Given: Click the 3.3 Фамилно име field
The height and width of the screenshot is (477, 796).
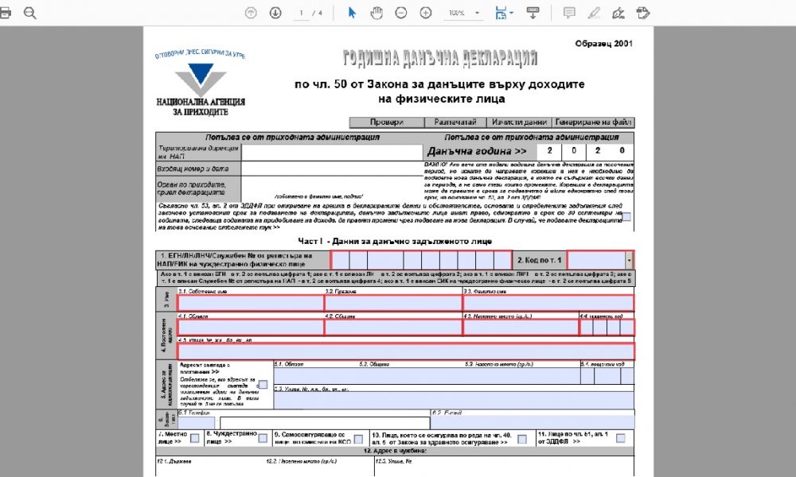Looking at the screenshot, I should (548, 303).
